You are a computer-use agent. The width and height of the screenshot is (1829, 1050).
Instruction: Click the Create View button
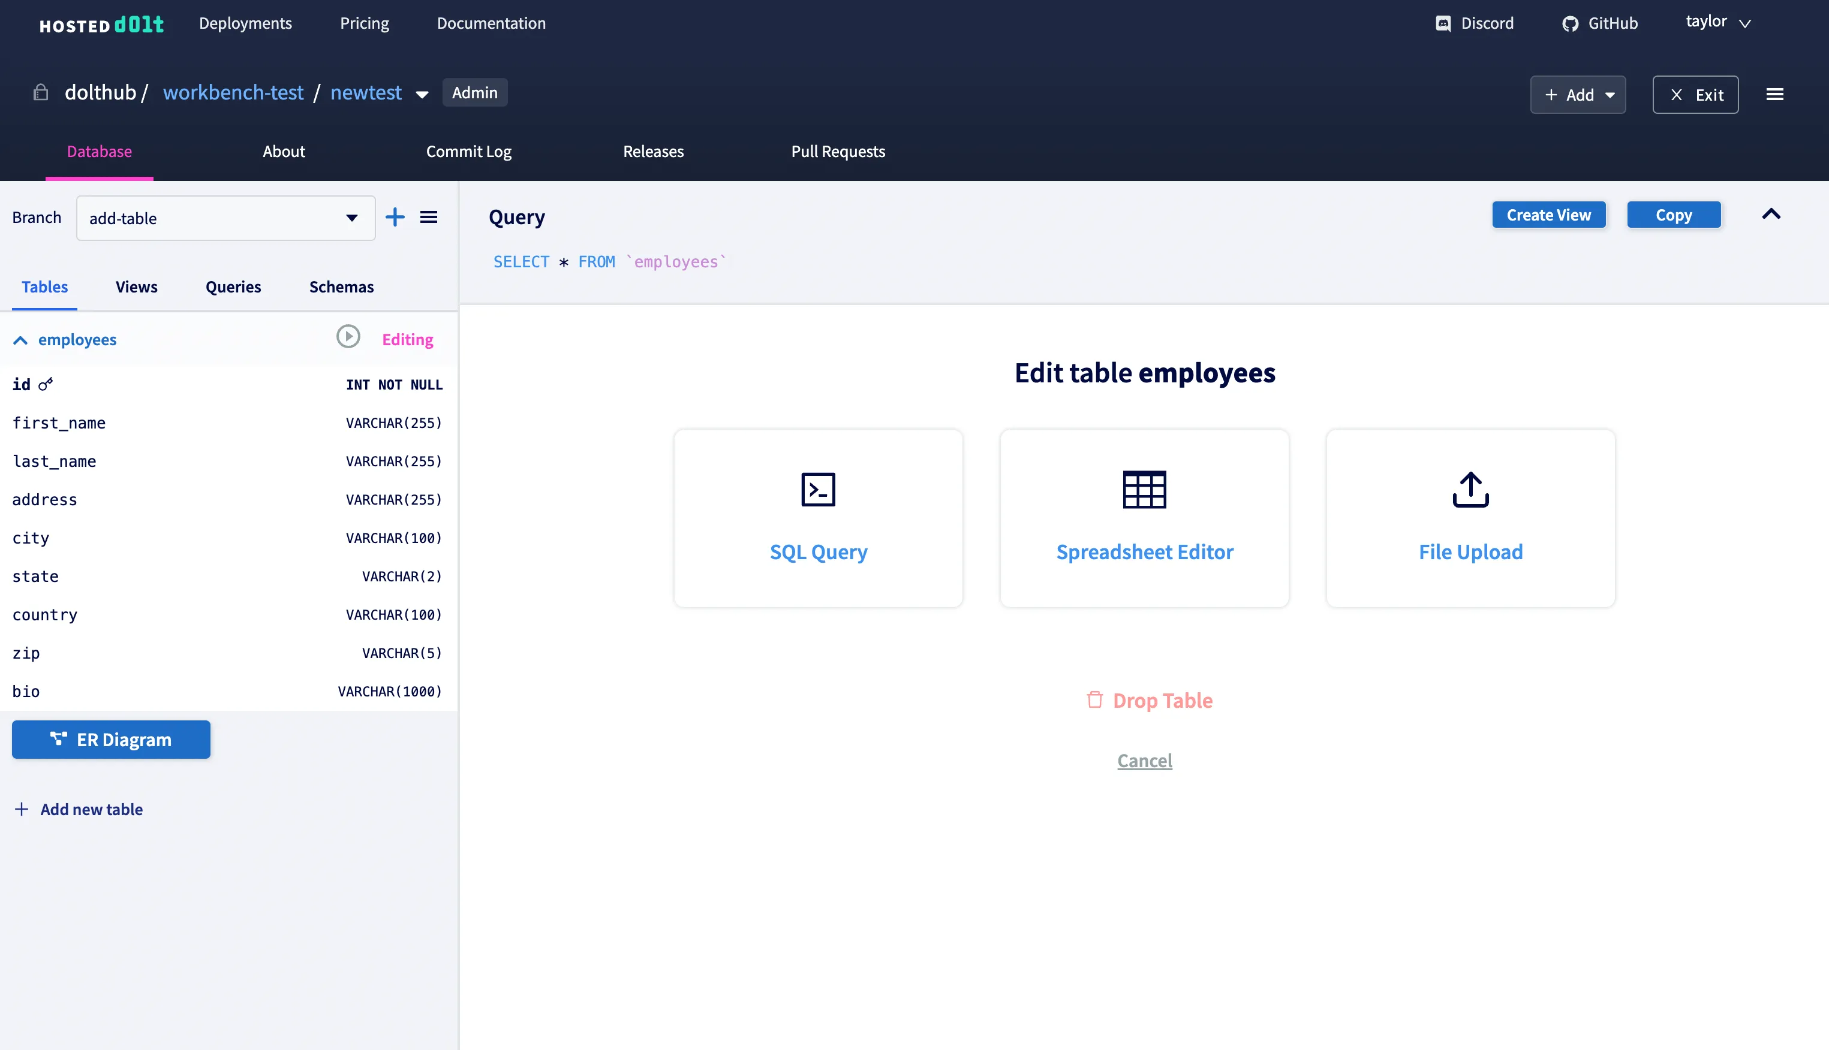1548,215
